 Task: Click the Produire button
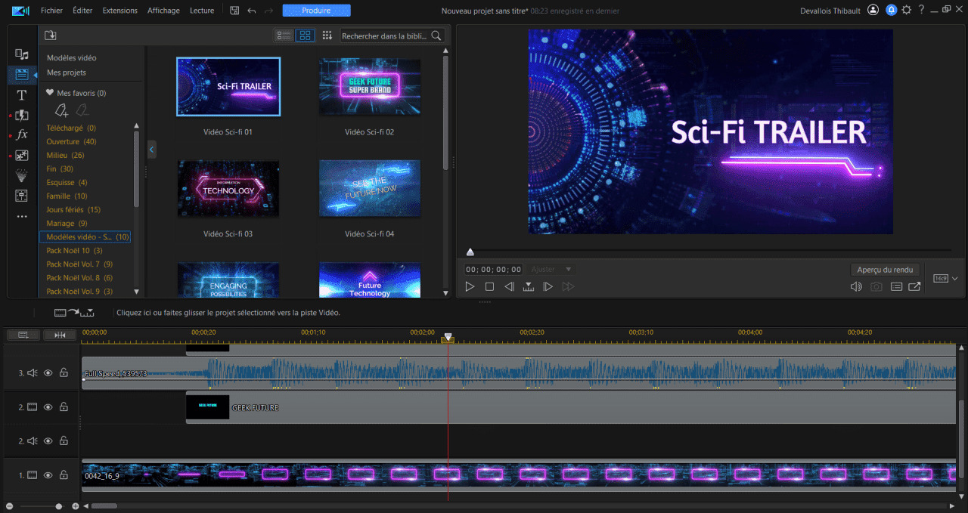316,11
